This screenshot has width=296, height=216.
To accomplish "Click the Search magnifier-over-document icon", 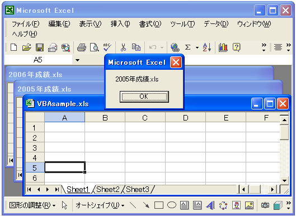I will click(65, 47).
